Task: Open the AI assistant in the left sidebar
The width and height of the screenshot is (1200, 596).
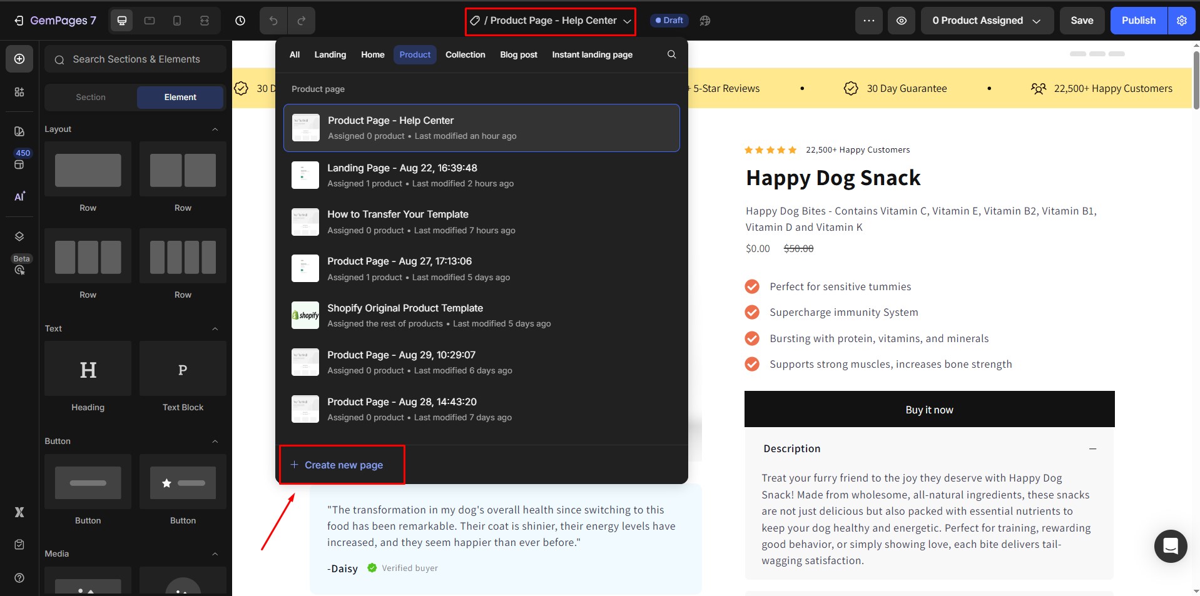Action: [19, 196]
